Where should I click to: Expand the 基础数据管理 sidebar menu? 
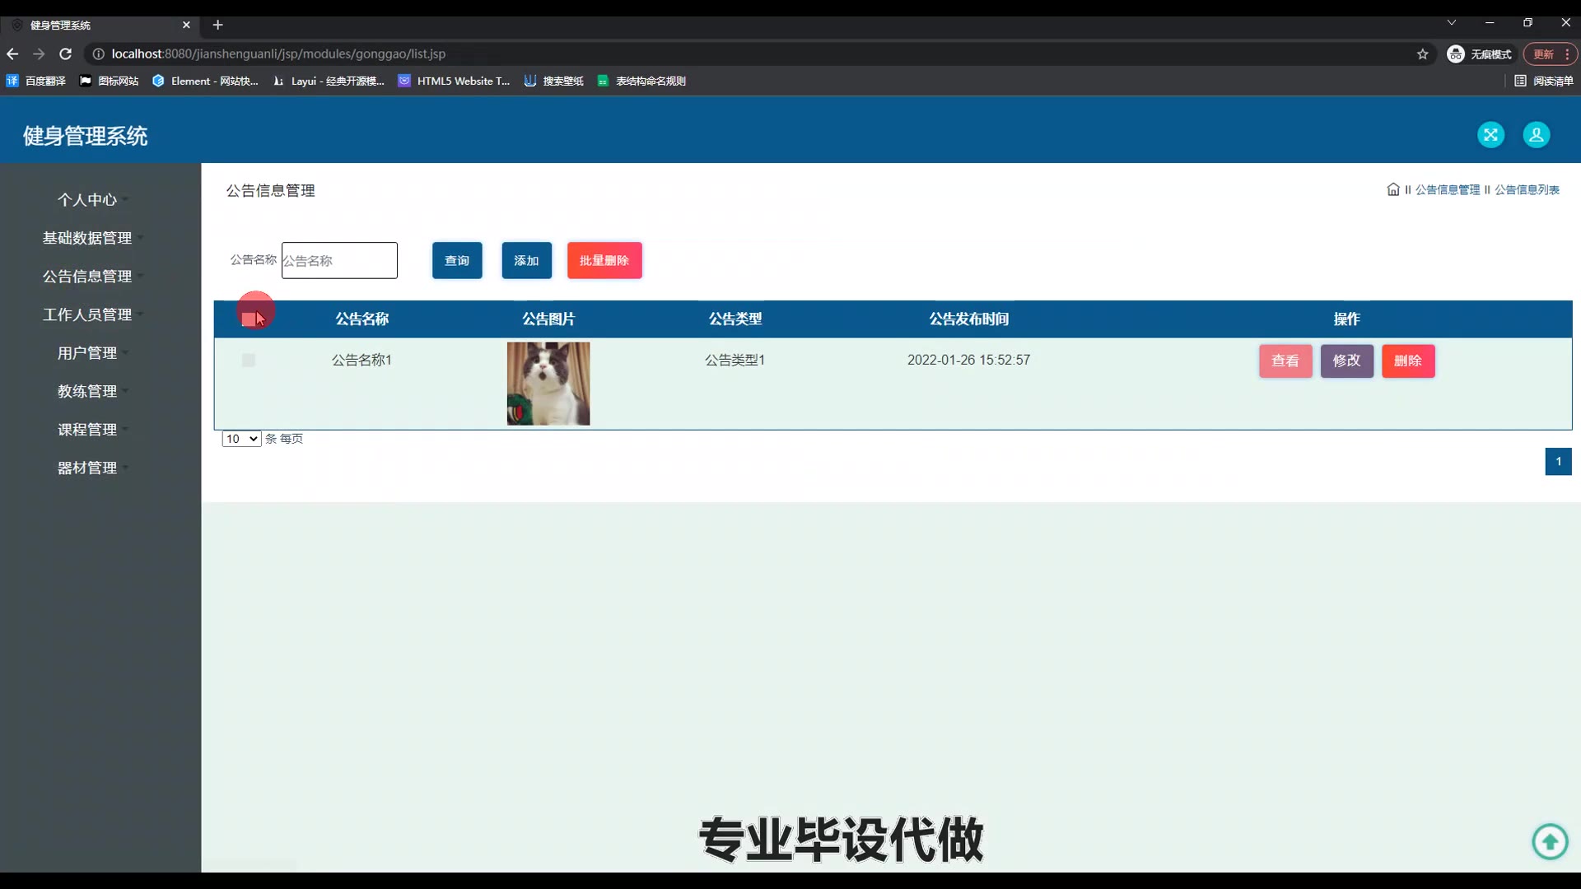coord(87,238)
